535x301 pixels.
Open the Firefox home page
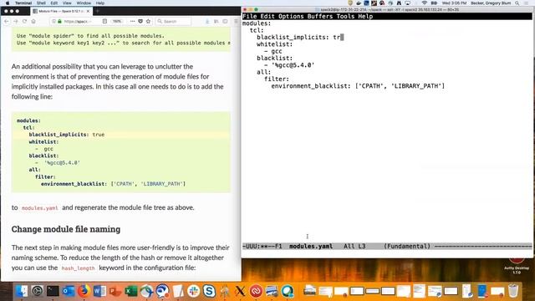point(33,21)
